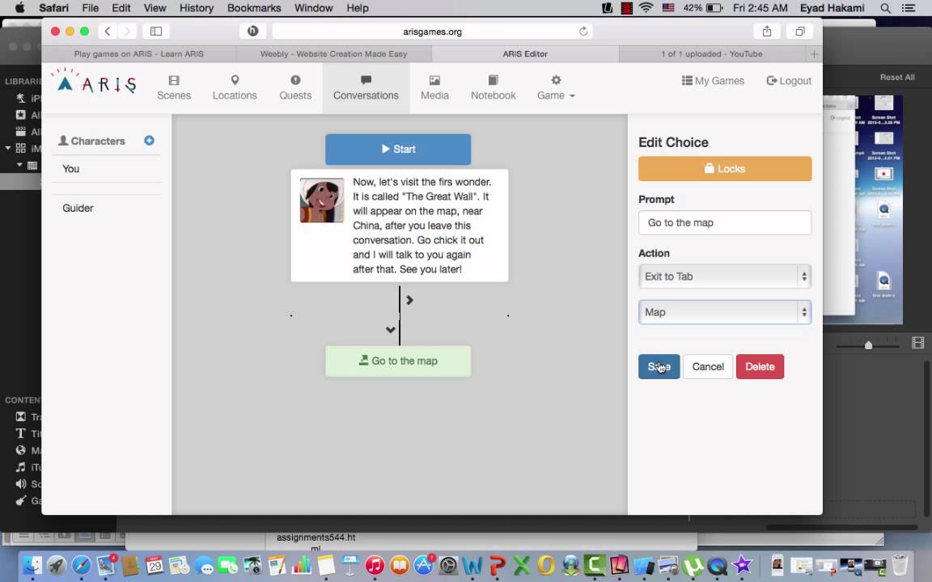This screenshot has width=932, height=582.
Task: Go back in Safari
Action: pyautogui.click(x=108, y=32)
